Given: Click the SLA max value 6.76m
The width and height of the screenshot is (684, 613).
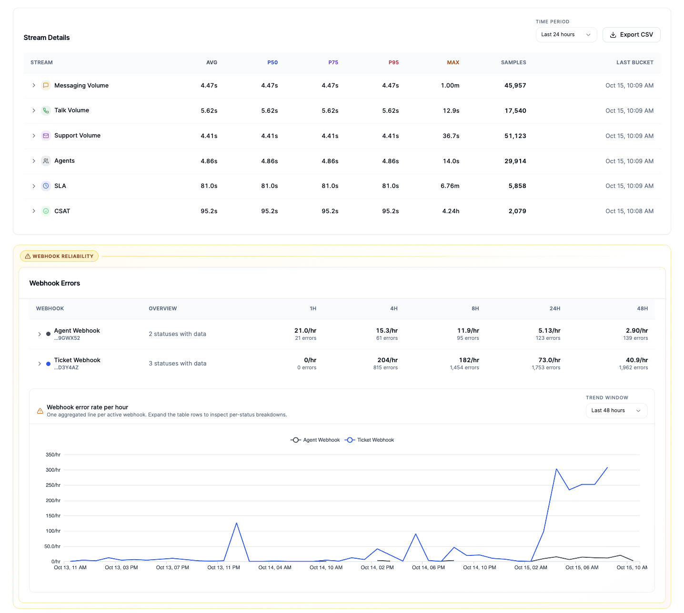Looking at the screenshot, I should tap(450, 186).
